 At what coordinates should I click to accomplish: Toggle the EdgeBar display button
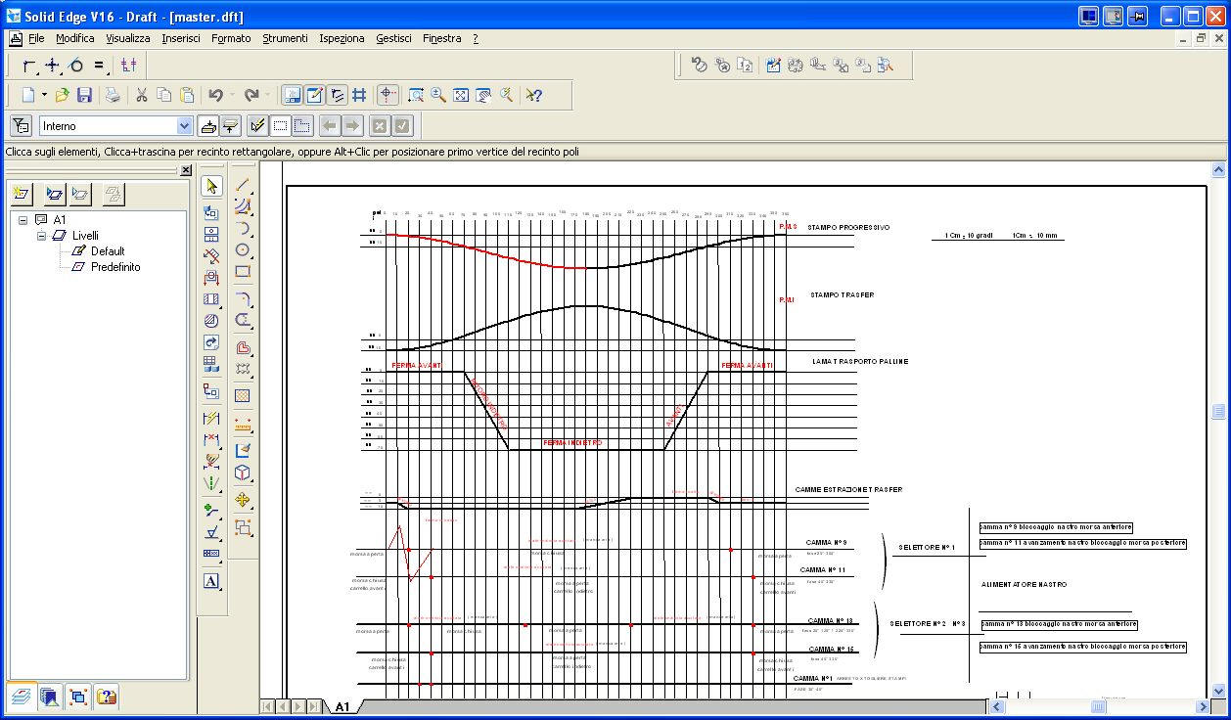tap(292, 95)
